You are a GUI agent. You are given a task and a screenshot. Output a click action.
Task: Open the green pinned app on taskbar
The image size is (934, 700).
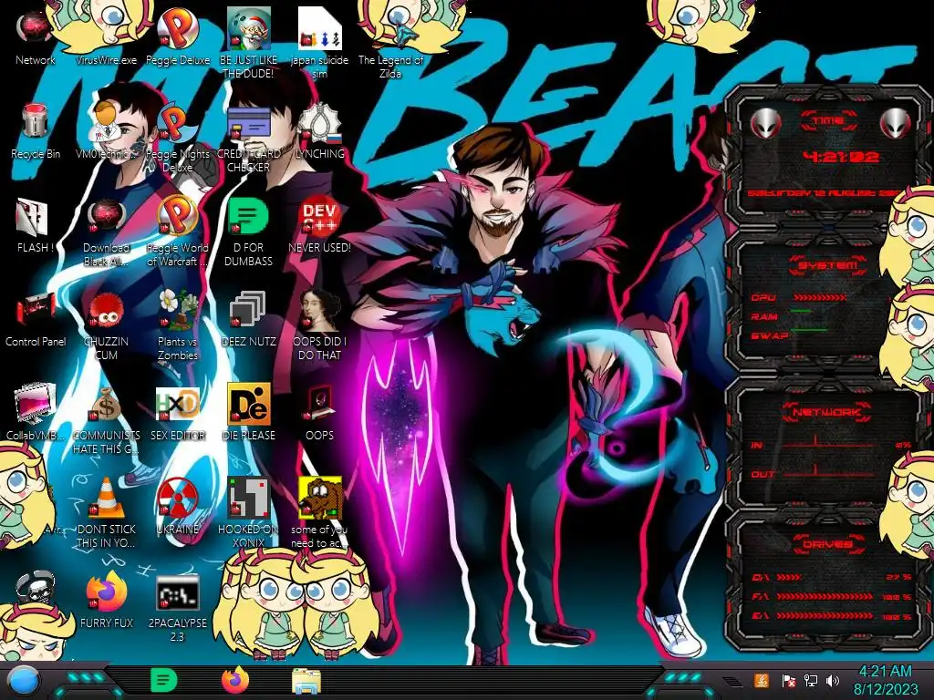[163, 680]
